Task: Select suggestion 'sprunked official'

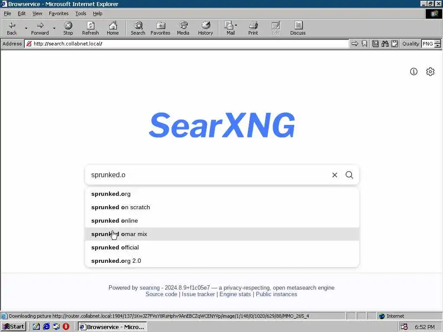Action: coord(222,248)
